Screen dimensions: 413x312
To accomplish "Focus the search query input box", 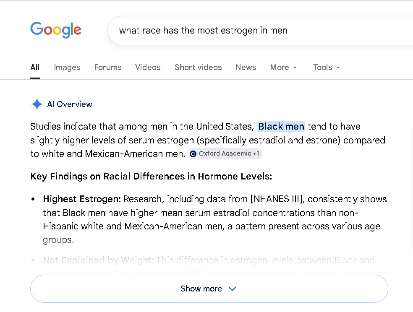I will click(252, 30).
